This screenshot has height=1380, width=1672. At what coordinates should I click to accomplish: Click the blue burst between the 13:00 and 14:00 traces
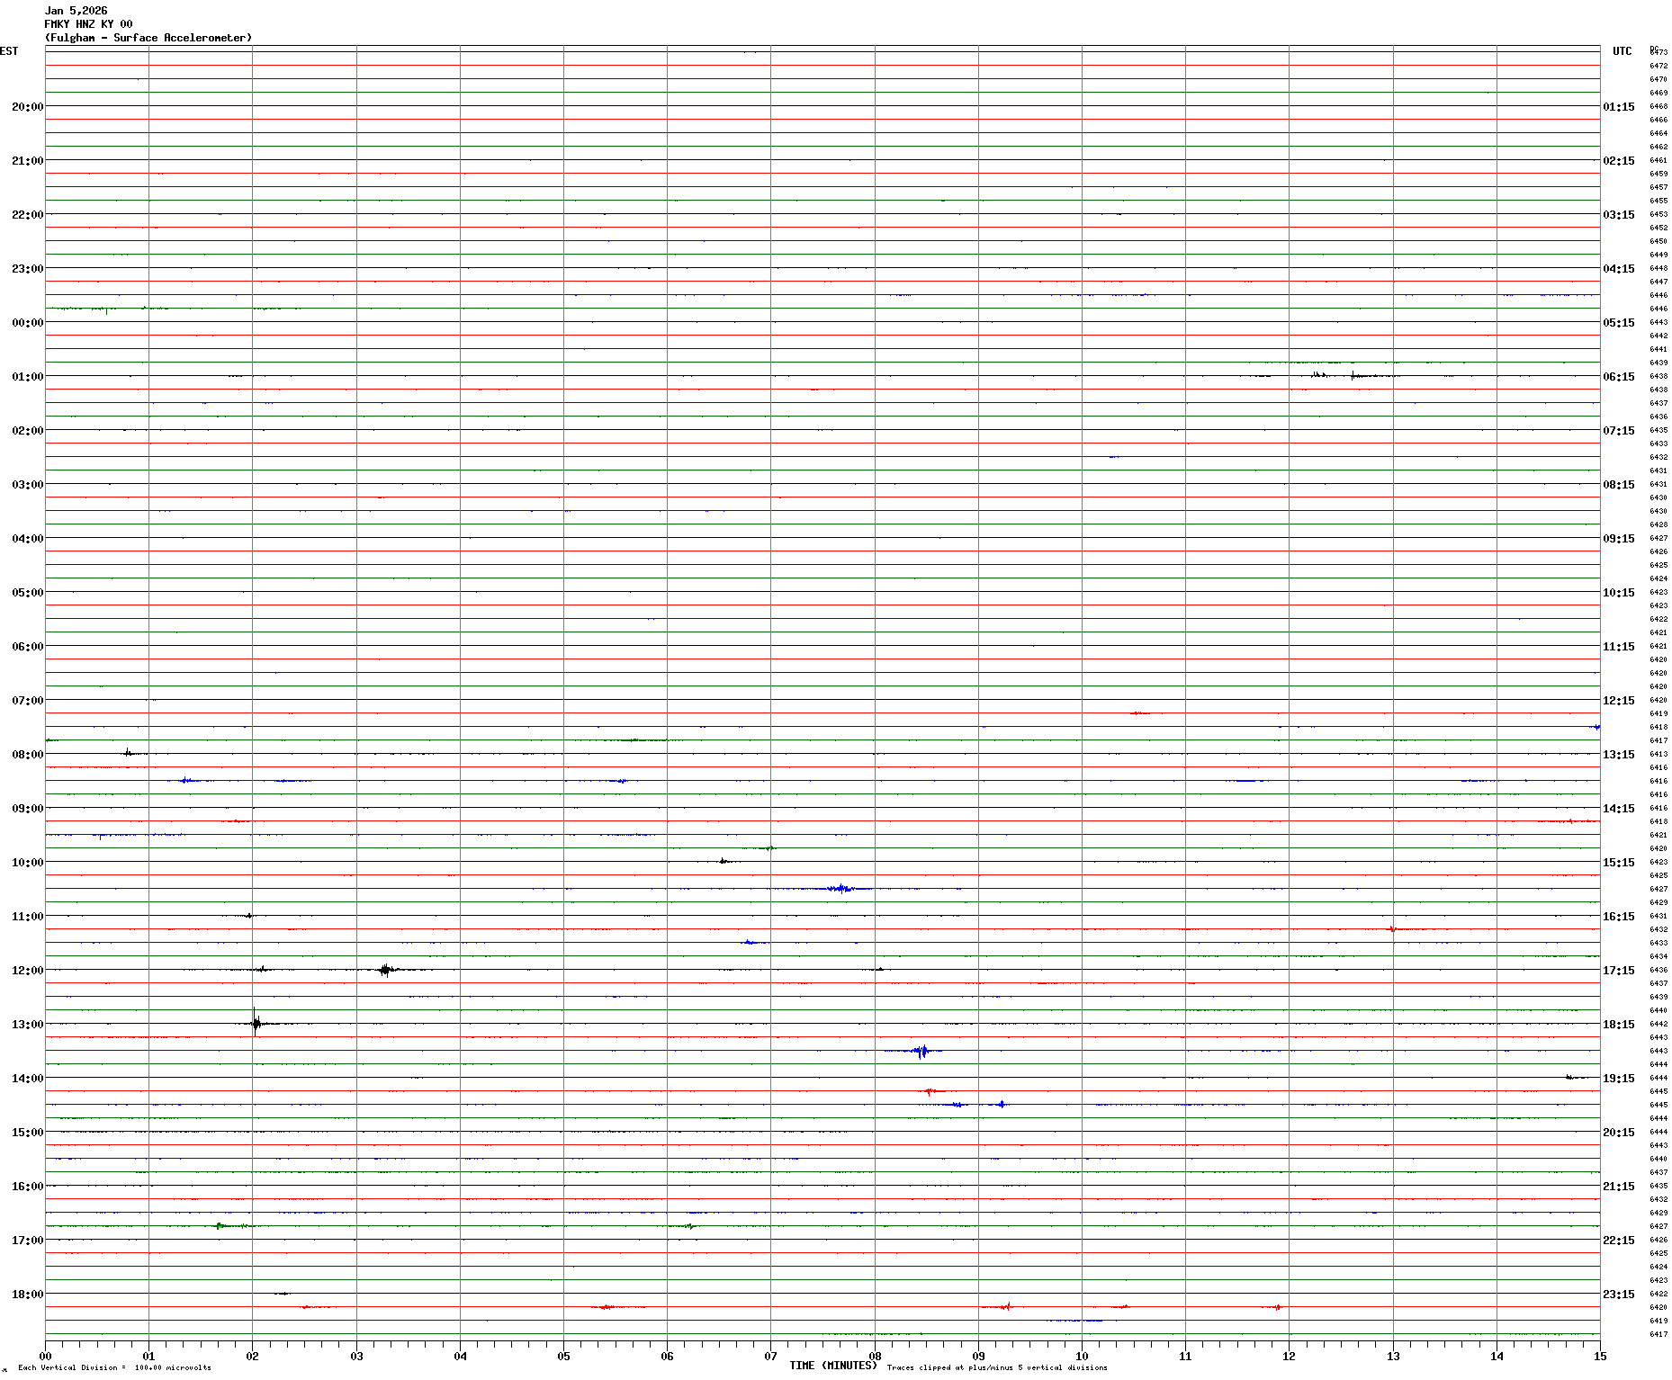pos(921,1051)
